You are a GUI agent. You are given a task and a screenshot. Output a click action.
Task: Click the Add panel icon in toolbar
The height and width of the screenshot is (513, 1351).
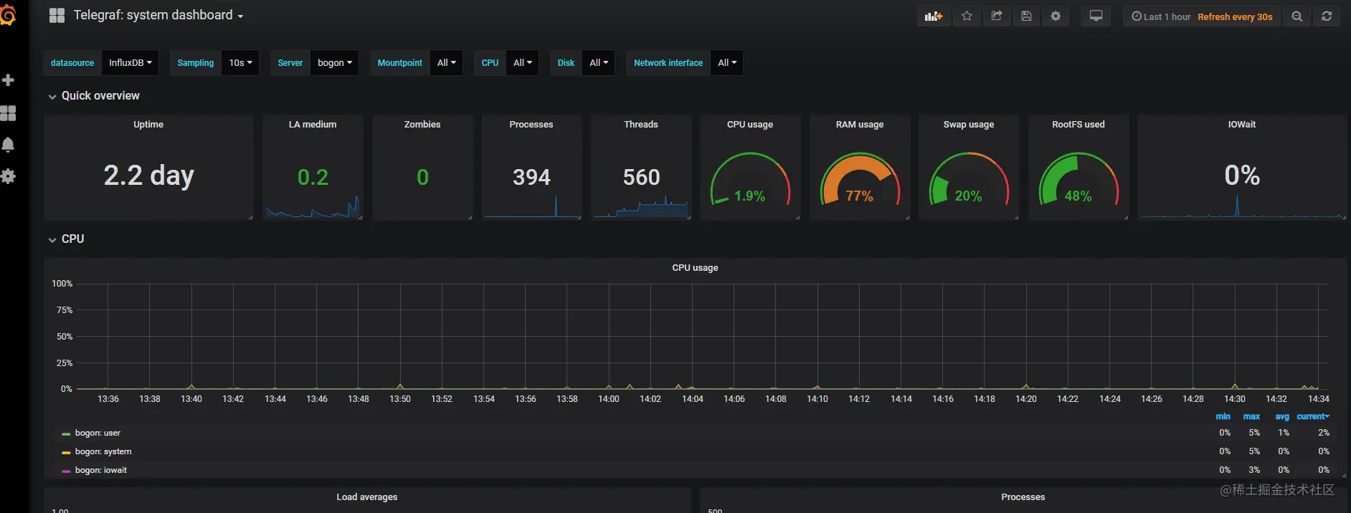click(x=934, y=16)
